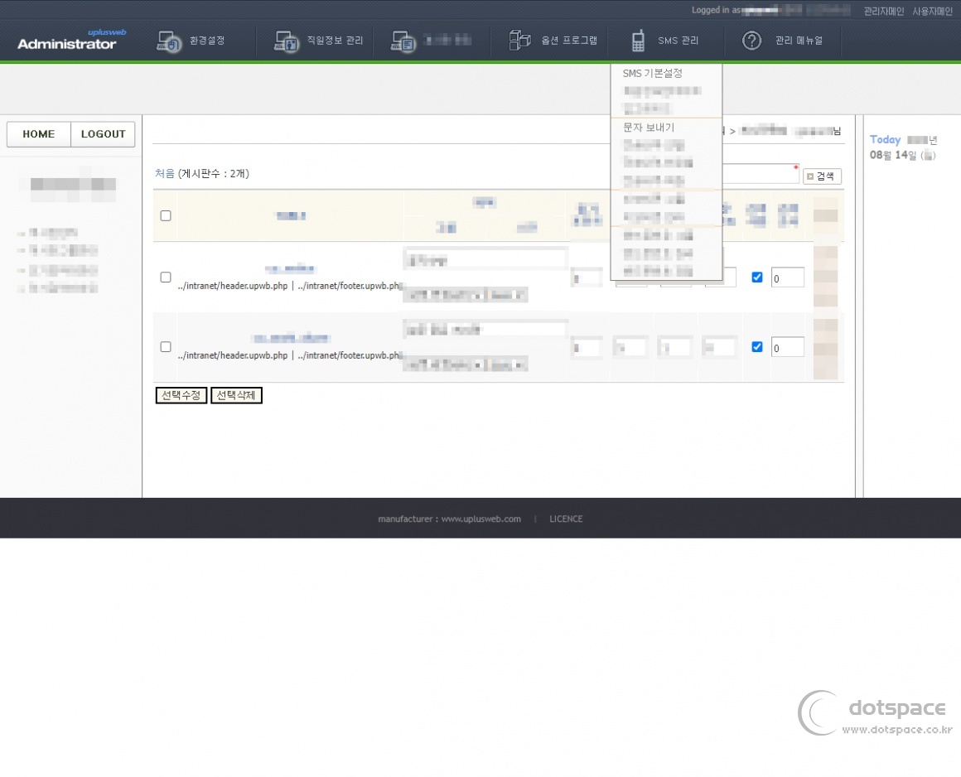Choose SMS 기본설정 from dropdown menu
This screenshot has width=961, height=777.
point(652,73)
